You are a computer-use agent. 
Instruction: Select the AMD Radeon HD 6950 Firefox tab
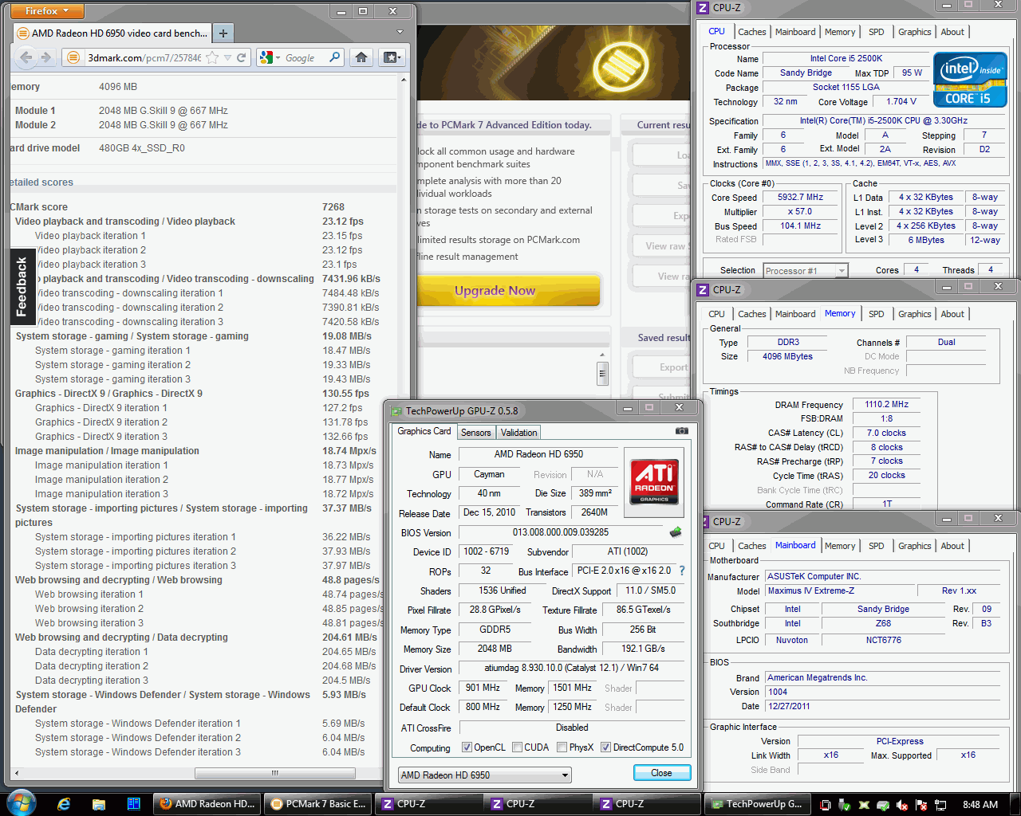click(113, 33)
